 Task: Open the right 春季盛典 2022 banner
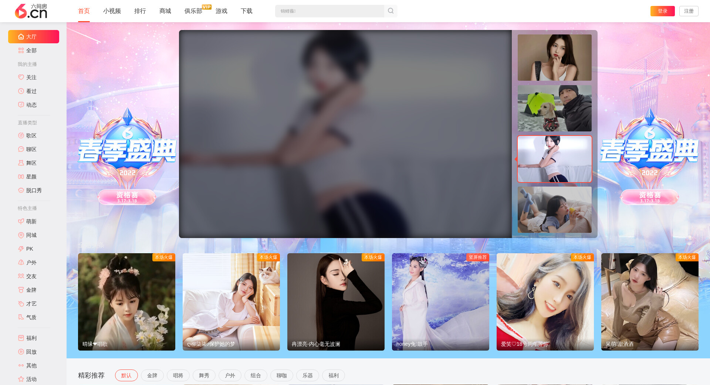649,155
